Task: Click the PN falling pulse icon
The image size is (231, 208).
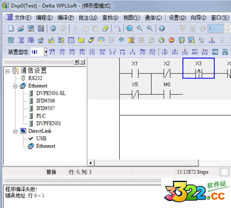Action: [175, 52]
